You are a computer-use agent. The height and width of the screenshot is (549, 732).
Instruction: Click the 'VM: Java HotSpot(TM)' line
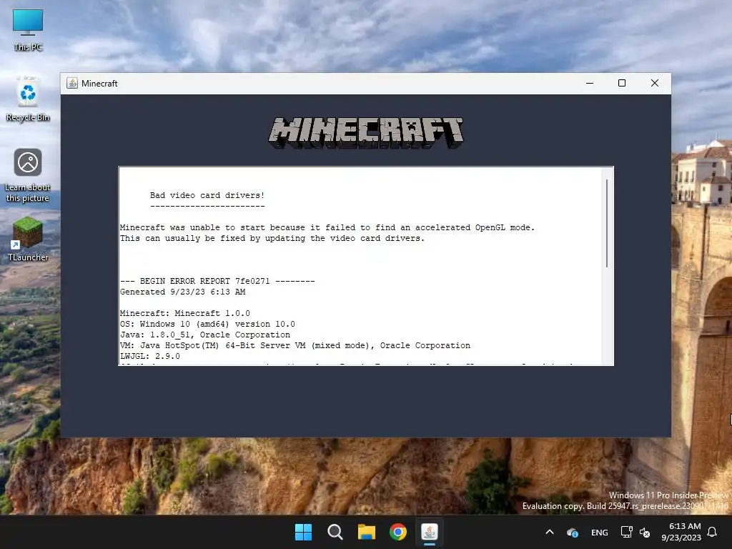(295, 345)
